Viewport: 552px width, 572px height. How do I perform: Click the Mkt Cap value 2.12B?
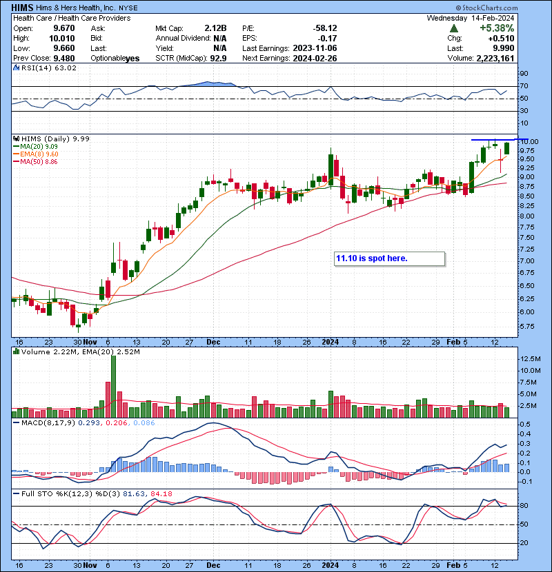coord(215,28)
